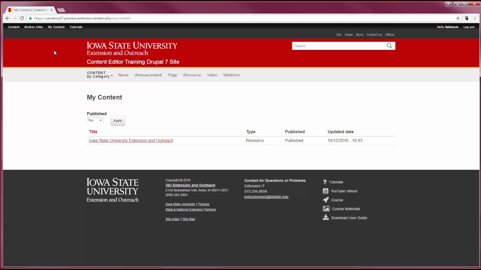Select Resource in navigation bar

pos(192,75)
